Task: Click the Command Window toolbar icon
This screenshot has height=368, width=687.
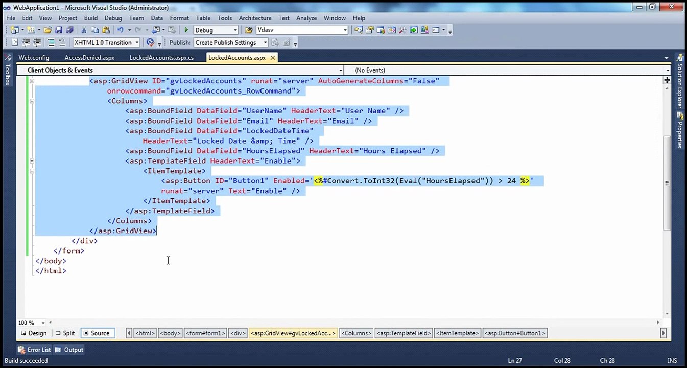Action: (x=436, y=30)
